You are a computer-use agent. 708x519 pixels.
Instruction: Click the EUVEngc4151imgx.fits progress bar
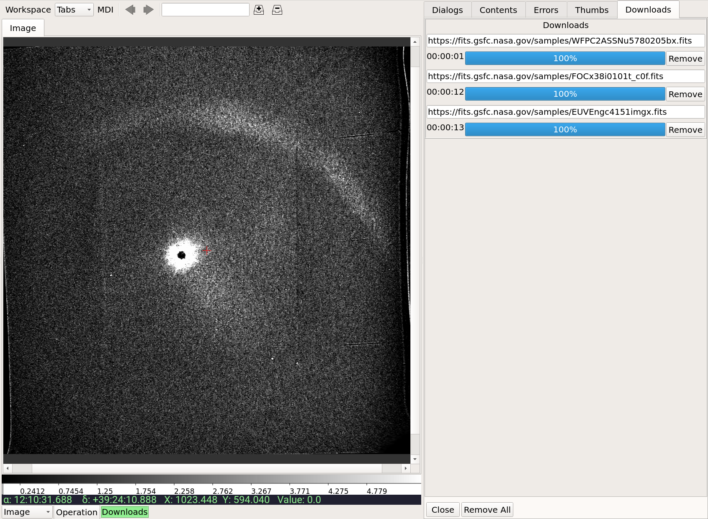pyautogui.click(x=565, y=129)
